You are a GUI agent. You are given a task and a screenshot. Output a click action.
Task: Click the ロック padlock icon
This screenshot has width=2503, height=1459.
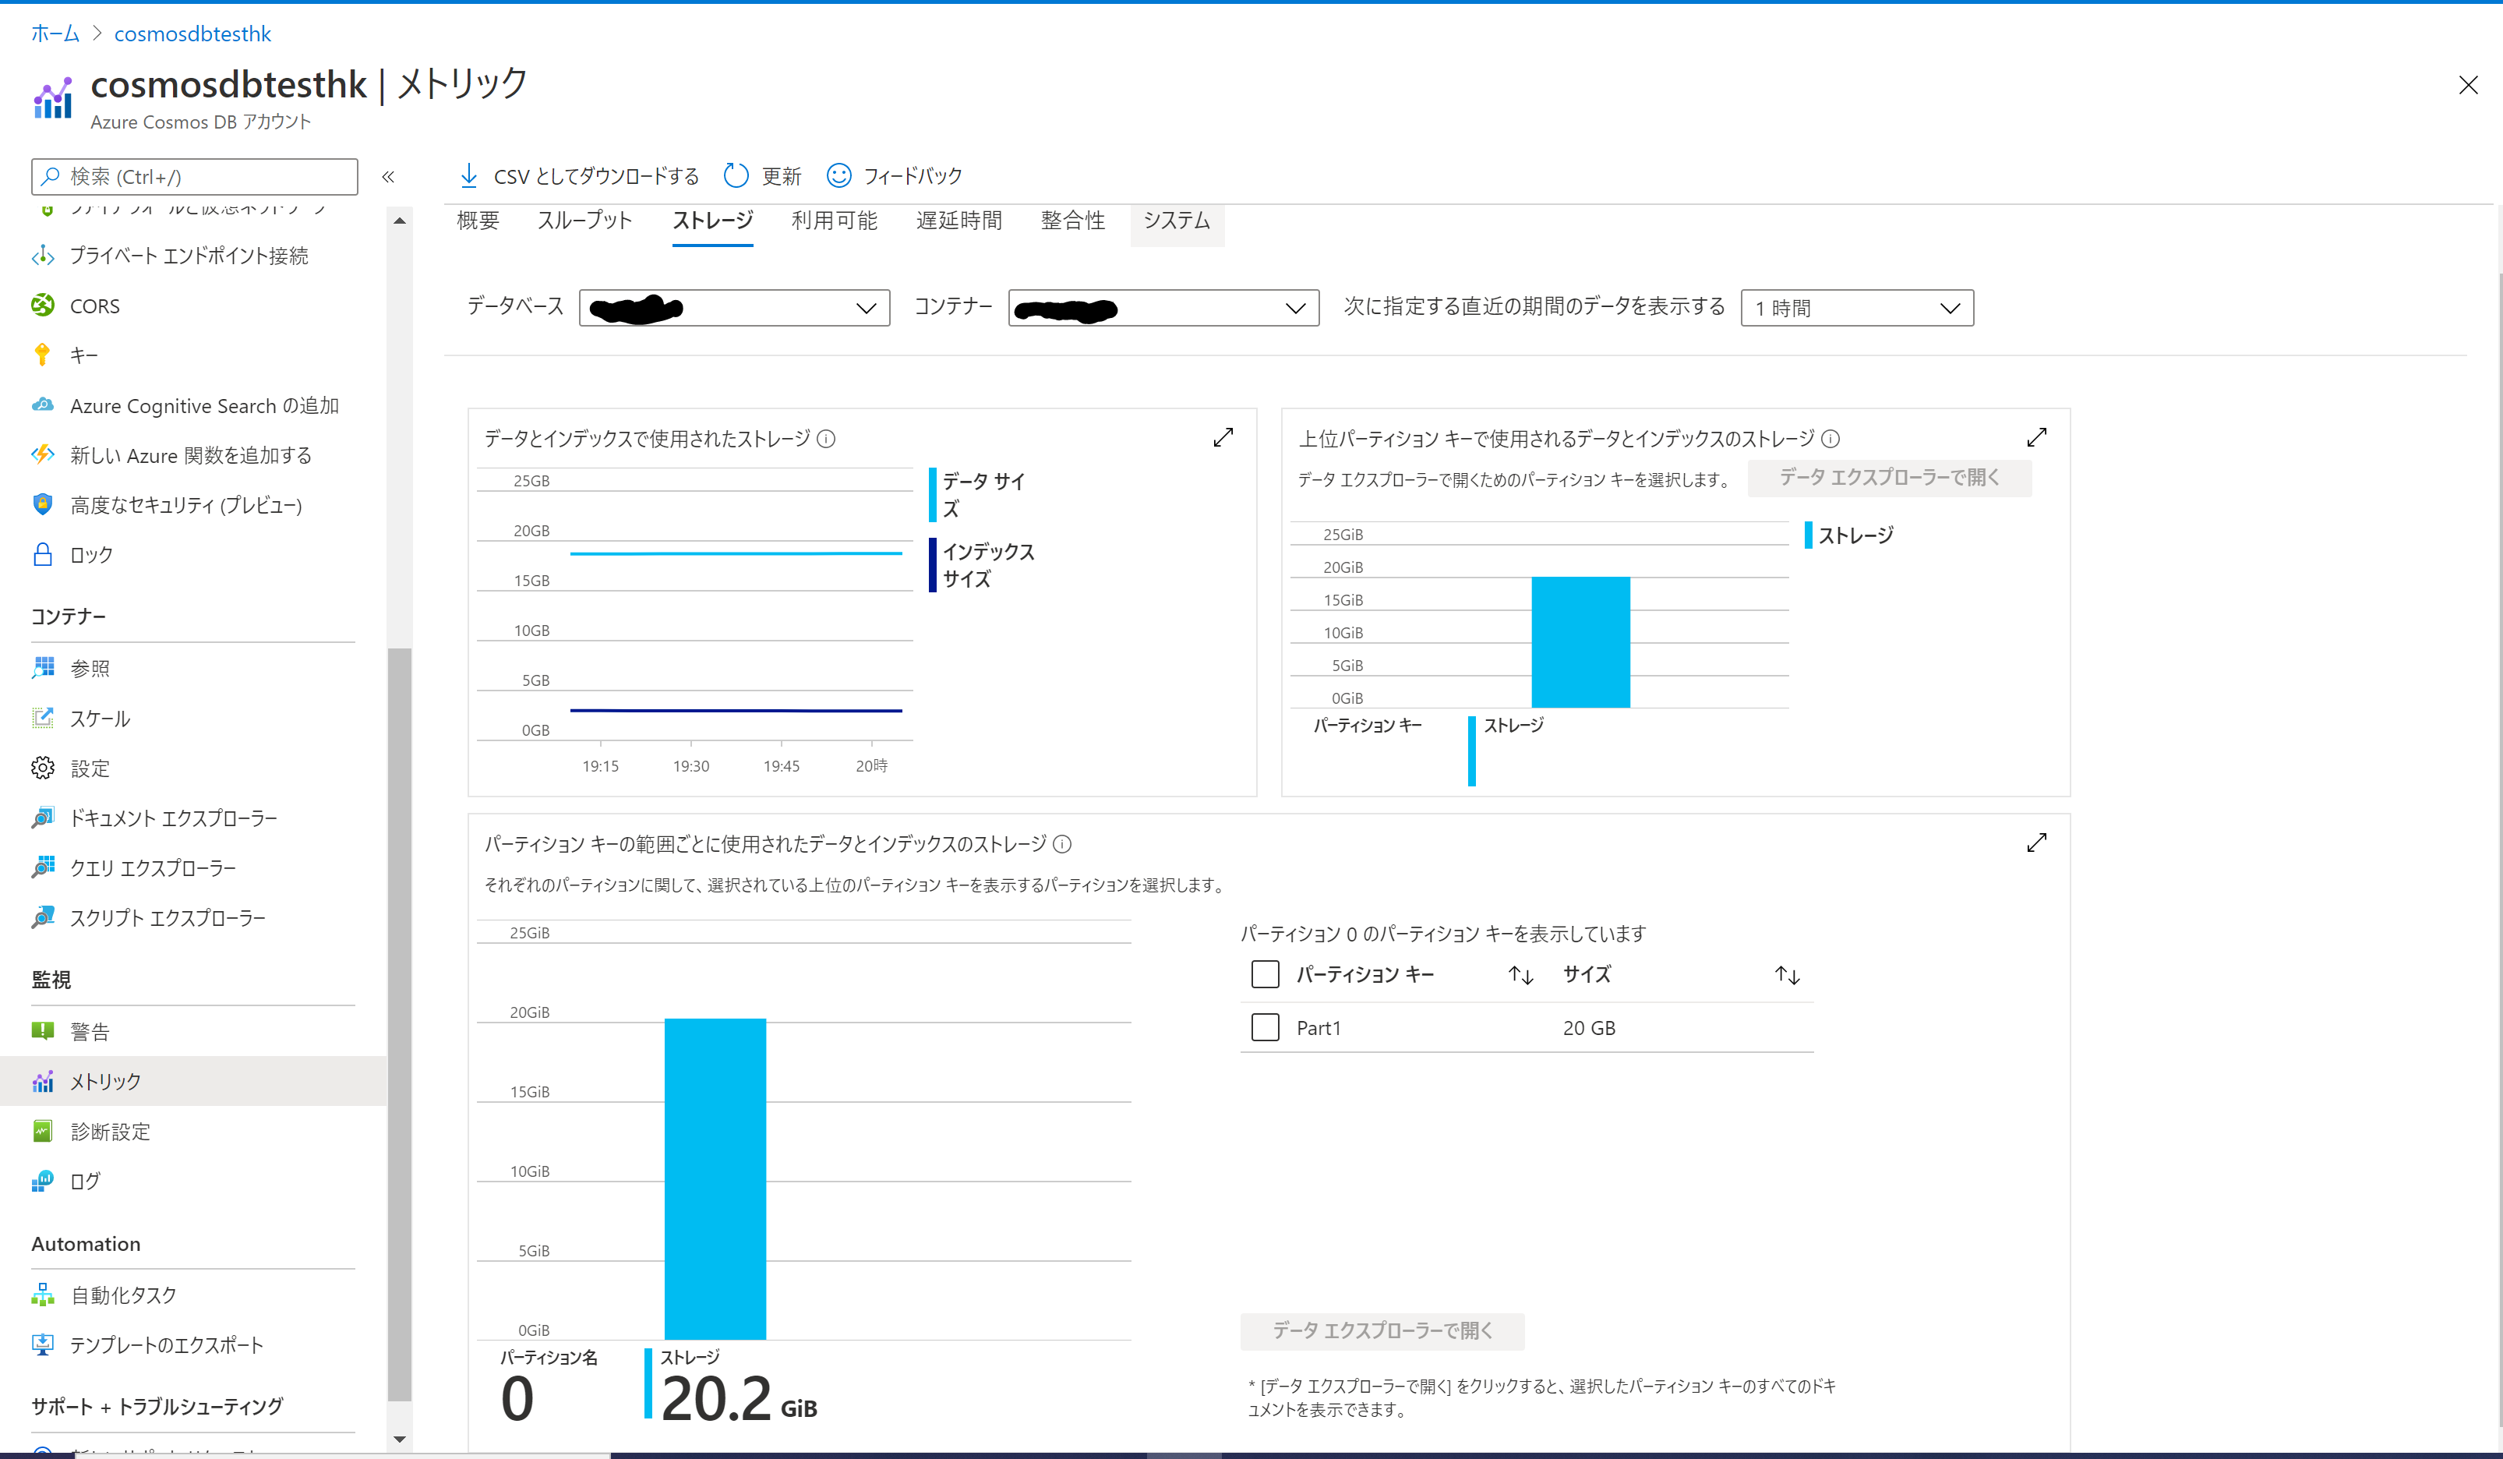pyautogui.click(x=43, y=554)
